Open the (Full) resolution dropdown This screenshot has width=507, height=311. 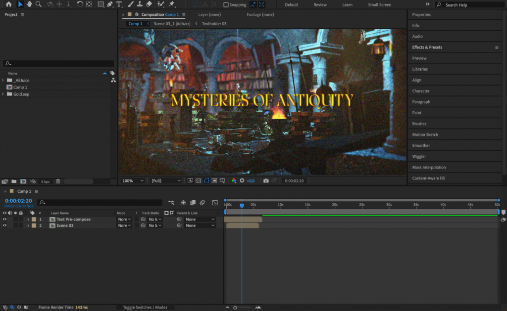[166, 180]
